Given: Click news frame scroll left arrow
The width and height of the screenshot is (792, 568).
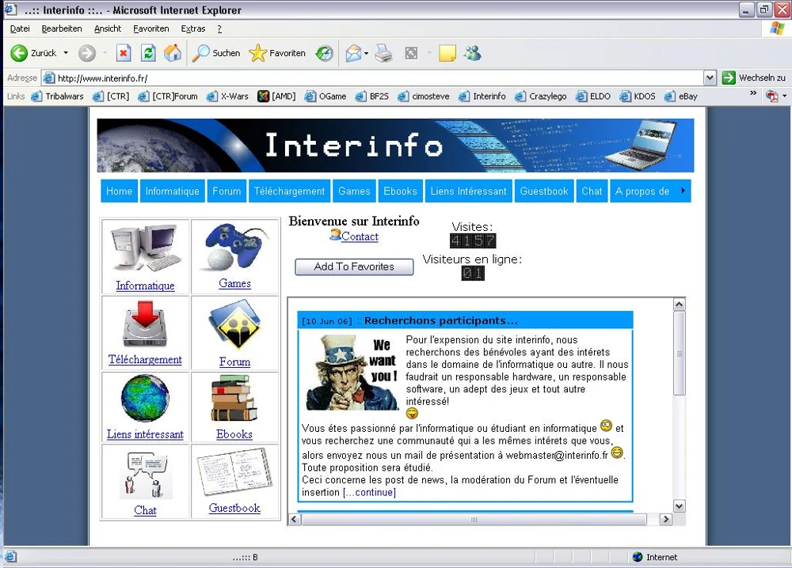Looking at the screenshot, I should (x=295, y=519).
